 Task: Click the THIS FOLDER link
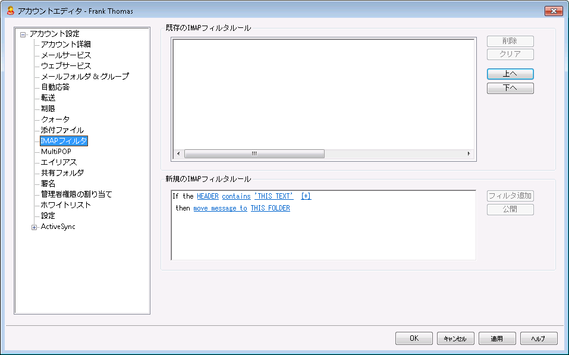(x=270, y=208)
